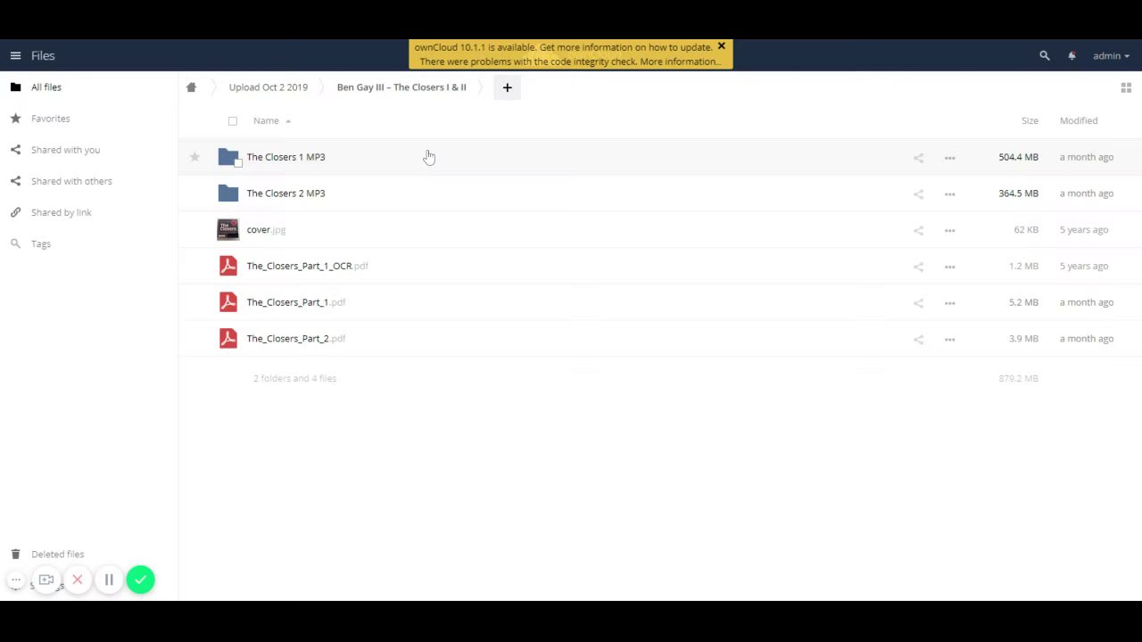Open more actions for The_Closers_Part_1.pdf
This screenshot has height=642, width=1142.
pos(949,303)
